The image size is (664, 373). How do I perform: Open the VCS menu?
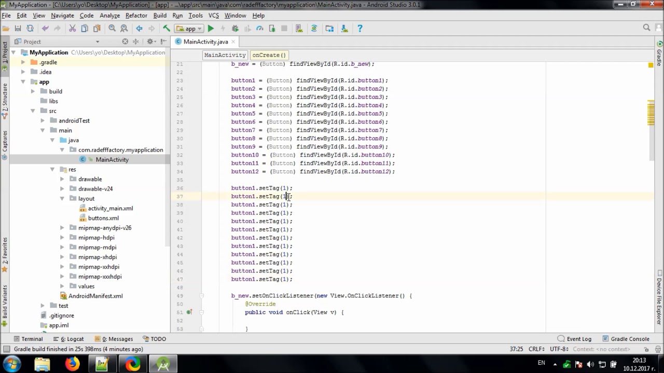[214, 16]
